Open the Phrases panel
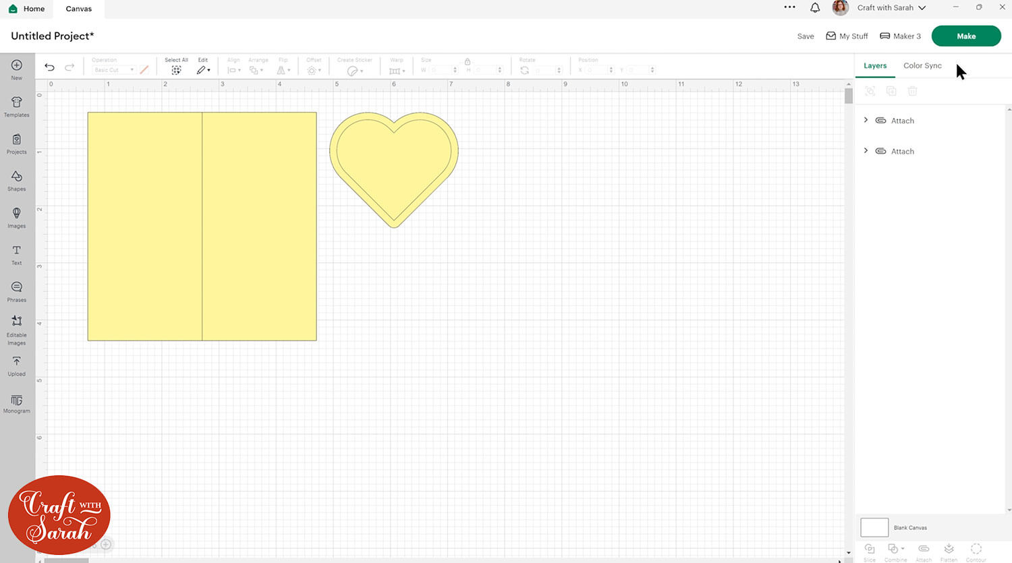 tap(17, 288)
